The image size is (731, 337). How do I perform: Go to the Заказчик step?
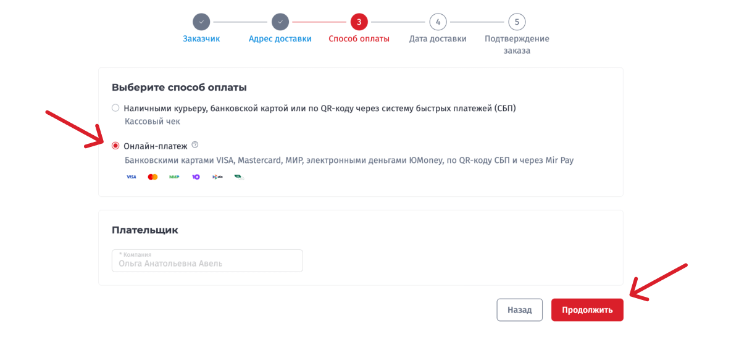tap(201, 39)
